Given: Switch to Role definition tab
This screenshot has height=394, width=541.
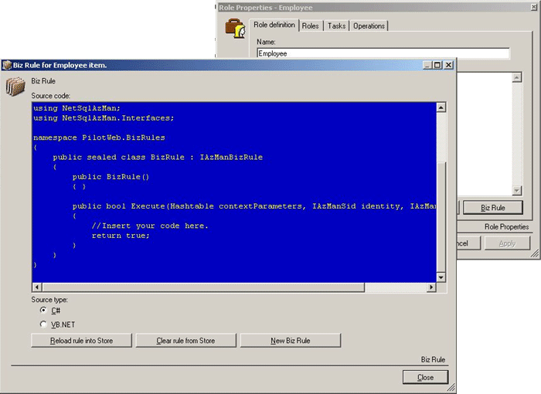Looking at the screenshot, I should (x=274, y=25).
